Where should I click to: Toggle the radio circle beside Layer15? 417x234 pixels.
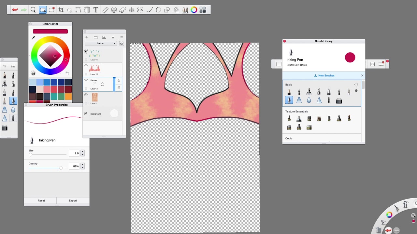86,74
